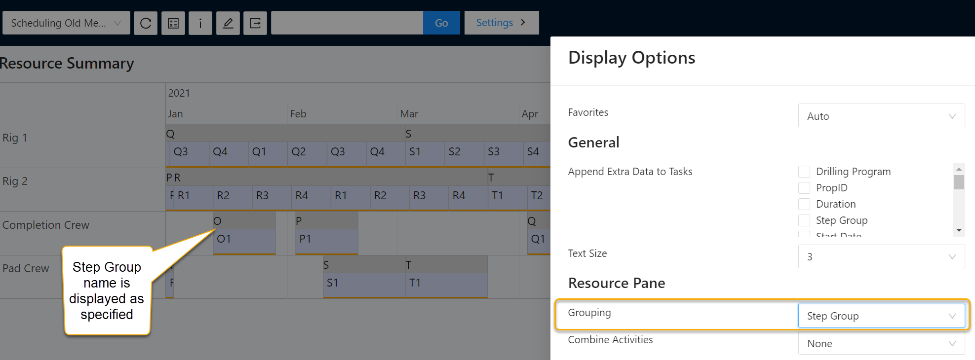Click the search field beside Go
The image size is (975, 360).
347,23
